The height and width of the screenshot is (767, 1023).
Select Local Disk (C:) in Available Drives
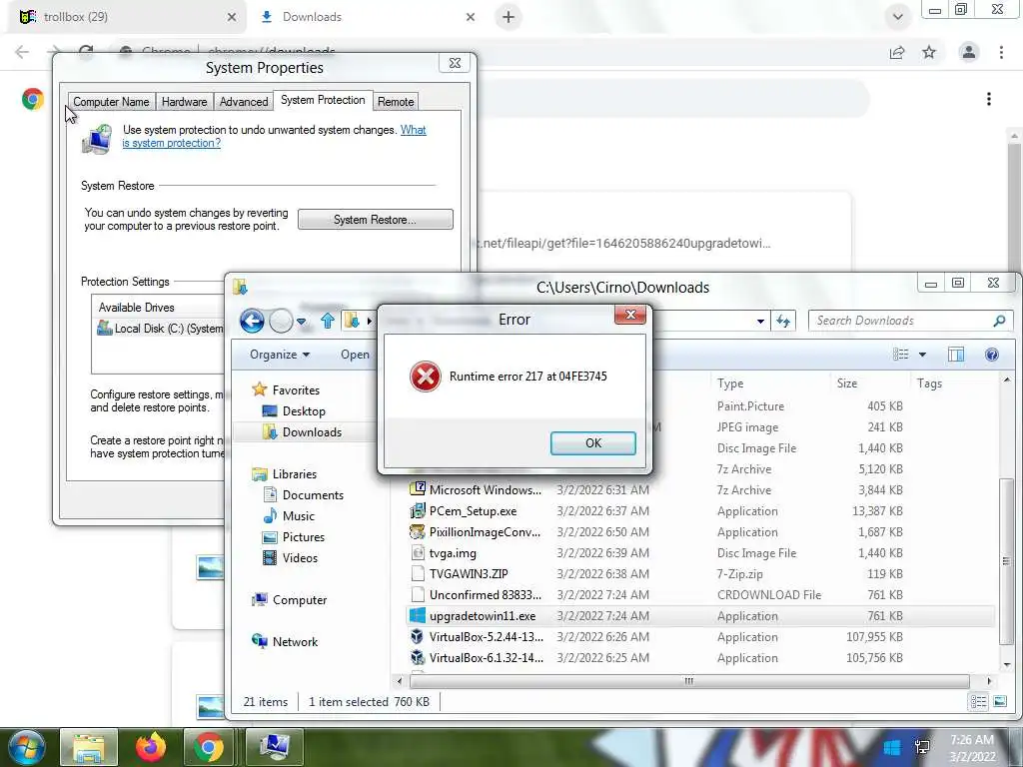(161, 329)
